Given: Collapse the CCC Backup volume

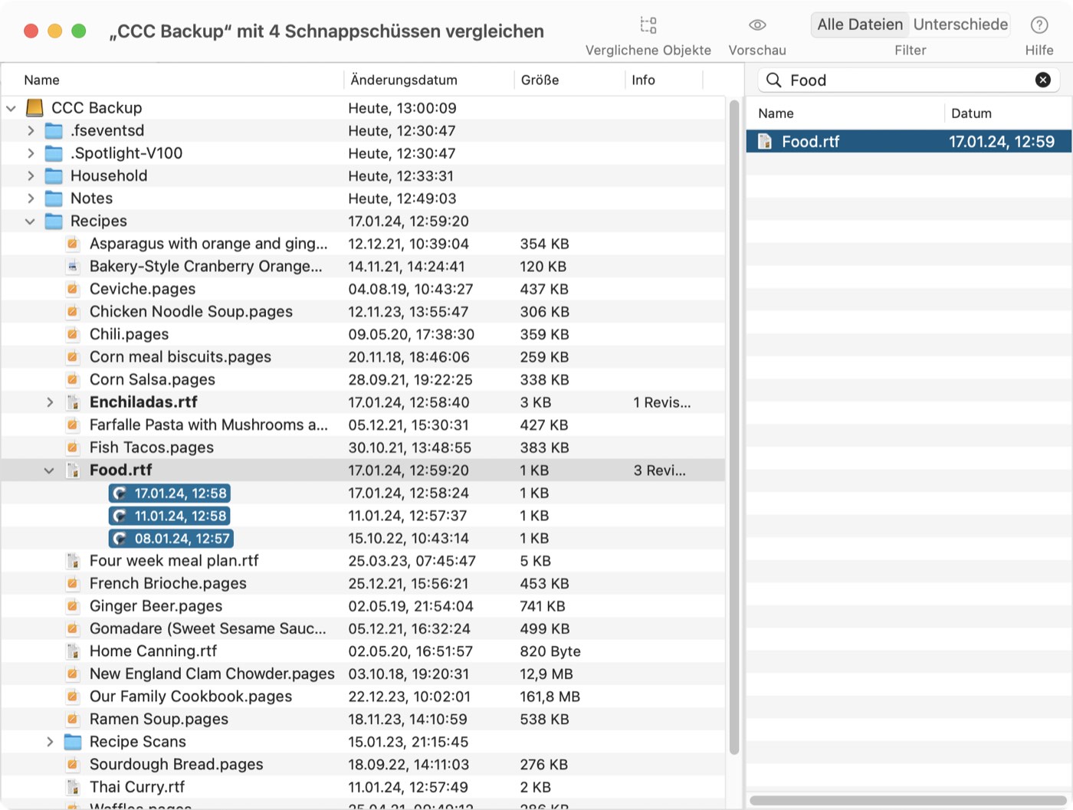Looking at the screenshot, I should click(11, 108).
